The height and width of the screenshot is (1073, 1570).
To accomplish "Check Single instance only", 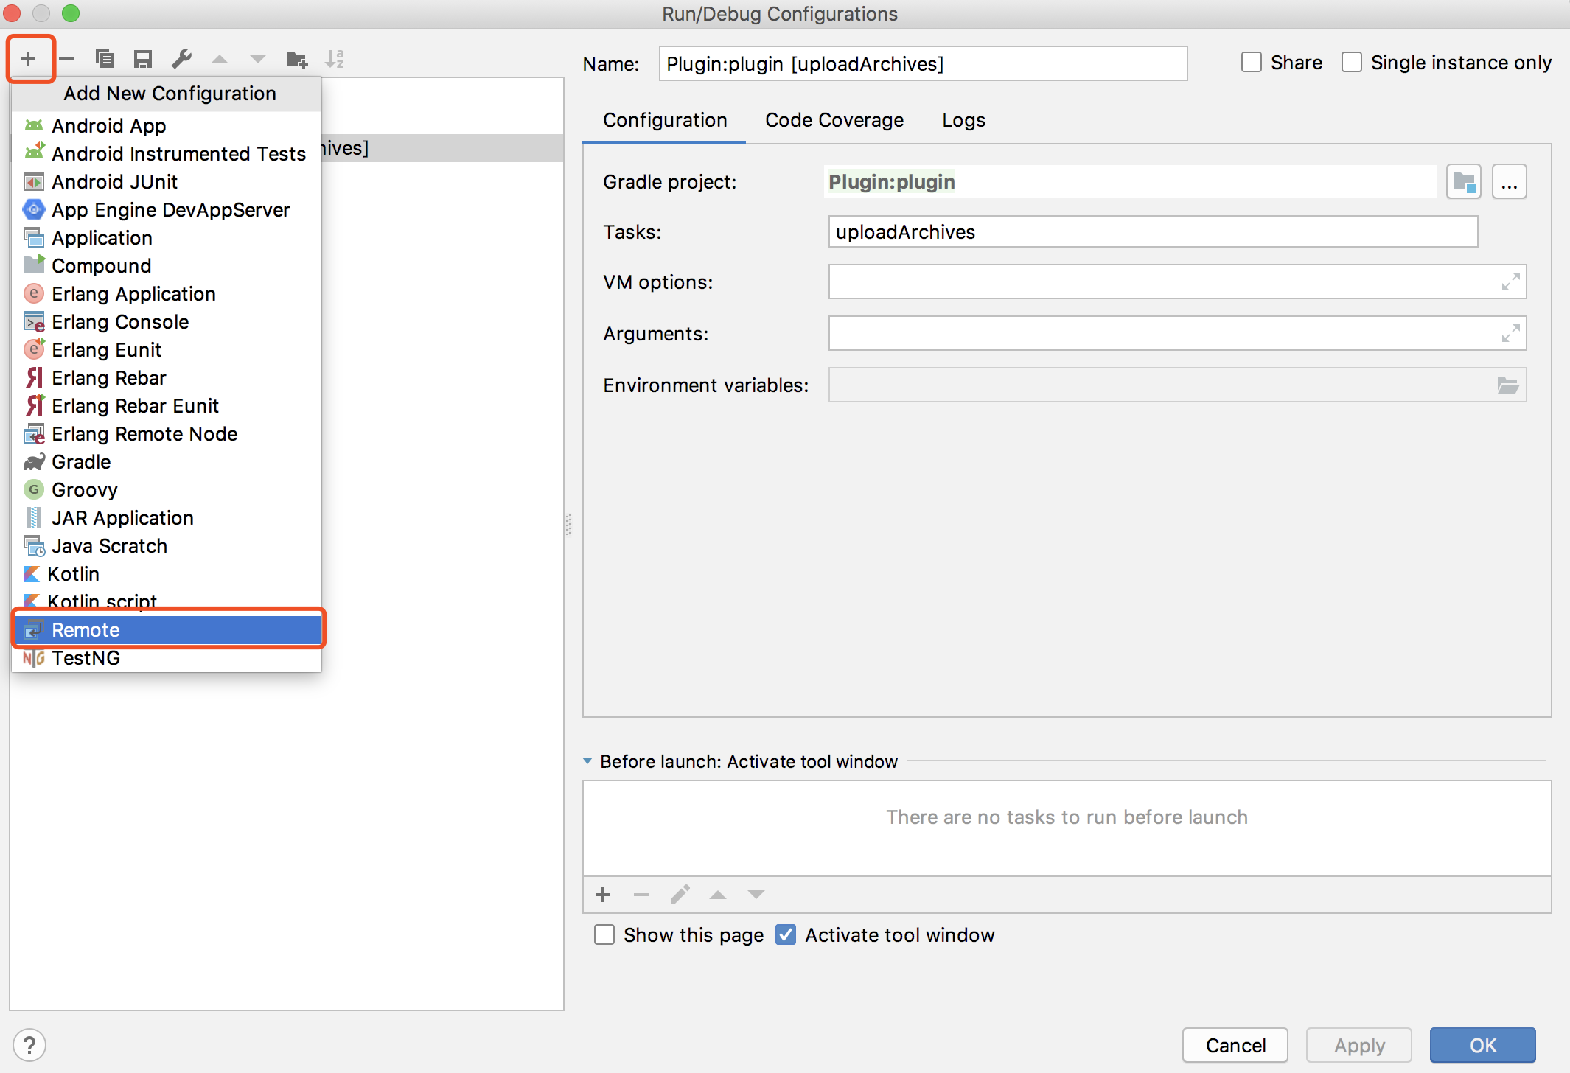I will point(1352,63).
